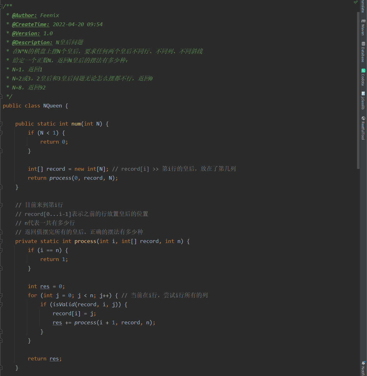The width and height of the screenshot is (367, 376).
Task: Click the method name 'num' in its declaration
Action: [76, 124]
